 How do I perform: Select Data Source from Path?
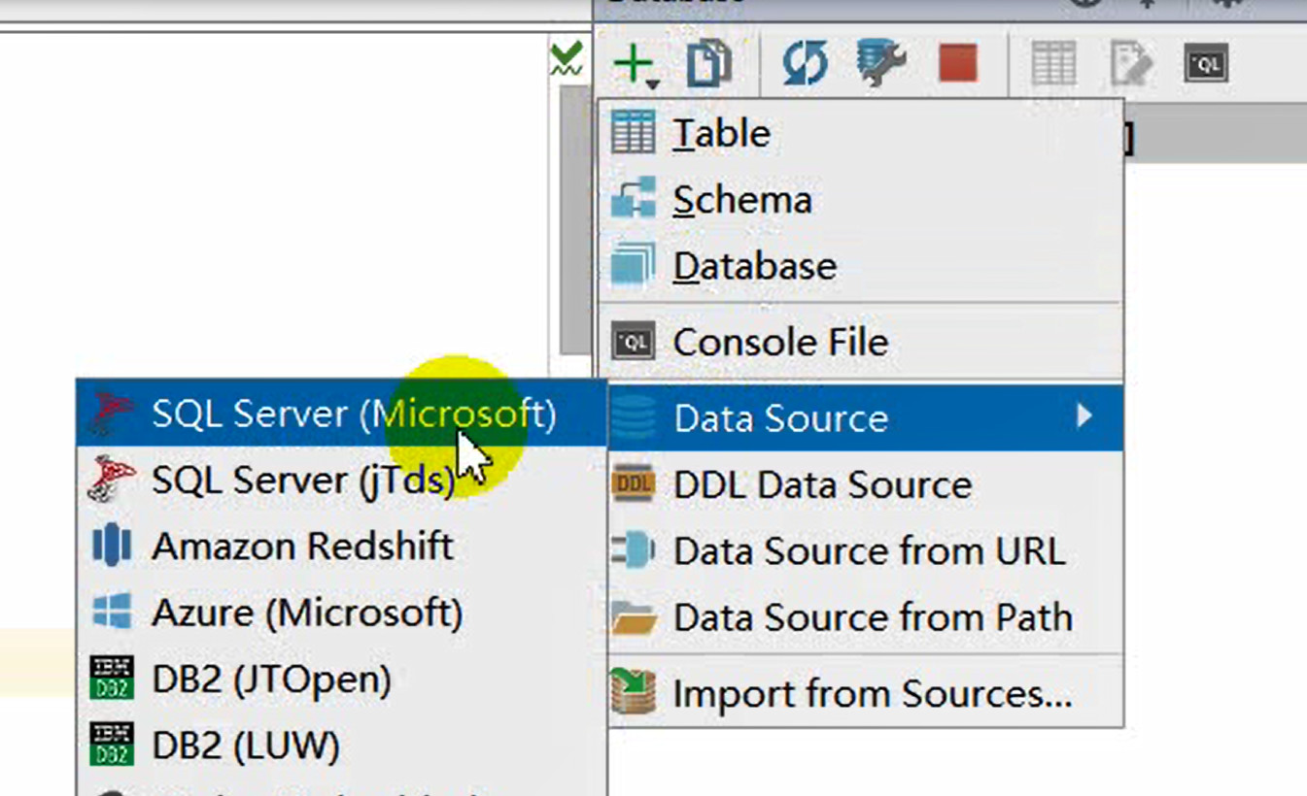point(861,617)
